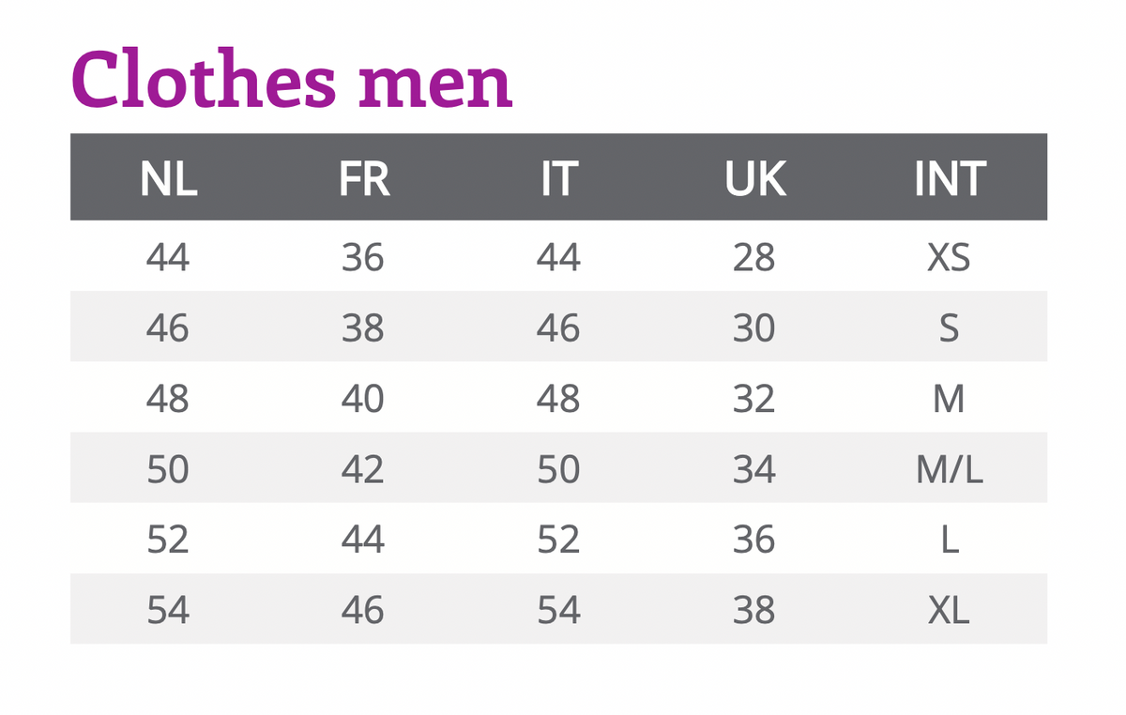This screenshot has height=715, width=1126.
Task: Select the NL column header
Action: pyautogui.click(x=168, y=178)
